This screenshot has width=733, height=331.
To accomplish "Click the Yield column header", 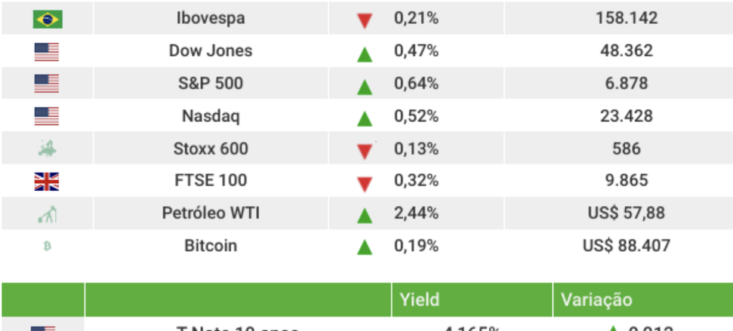I will coord(415,300).
